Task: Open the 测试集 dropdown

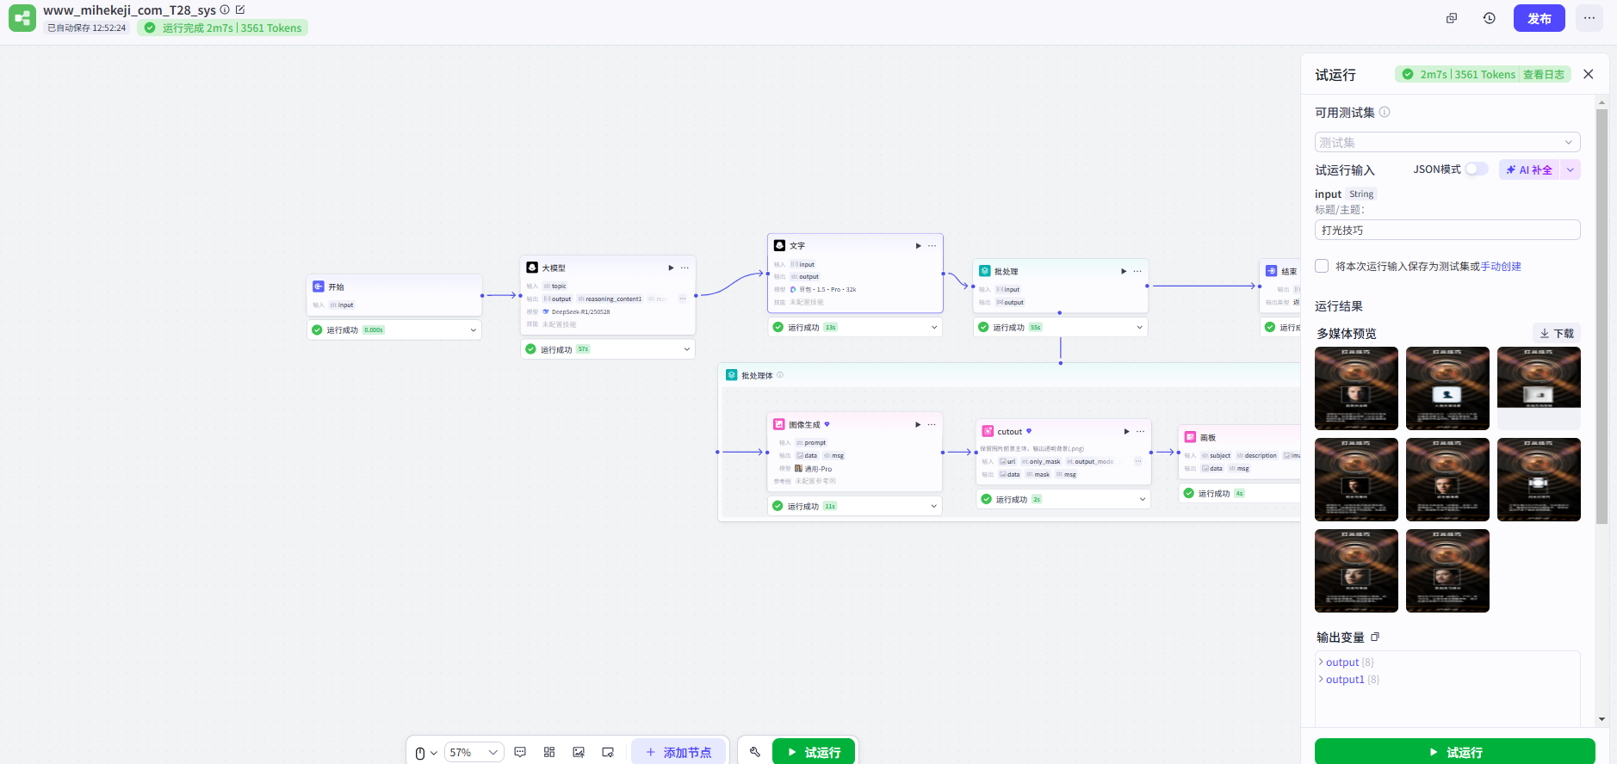Action: point(1447,142)
